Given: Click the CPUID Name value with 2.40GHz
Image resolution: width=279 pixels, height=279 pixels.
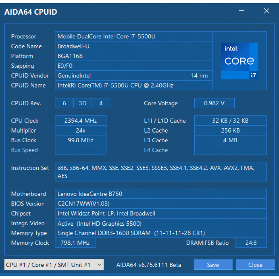Looking at the screenshot, I should pyautogui.click(x=134, y=85).
